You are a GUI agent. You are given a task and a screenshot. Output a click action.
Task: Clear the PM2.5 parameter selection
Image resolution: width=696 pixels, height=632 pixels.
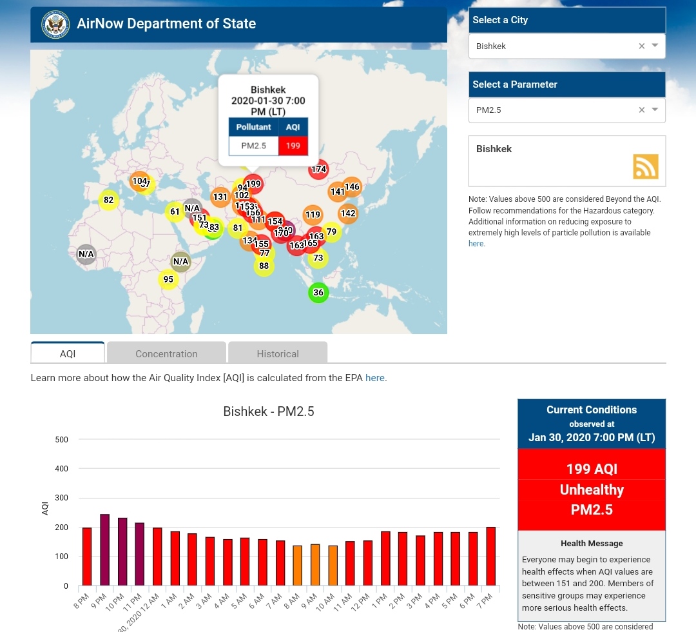click(x=641, y=110)
